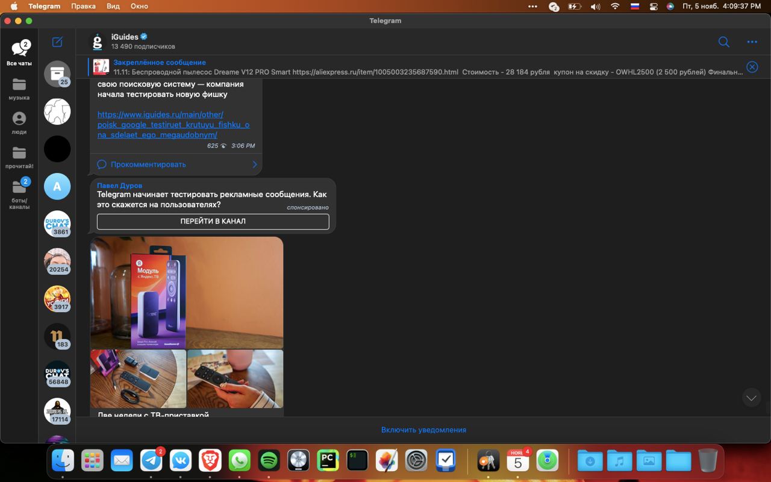This screenshot has width=771, height=482.
Task: Click the ПЕРЕЙТИ В КАНАЛ button
Action: tap(213, 221)
